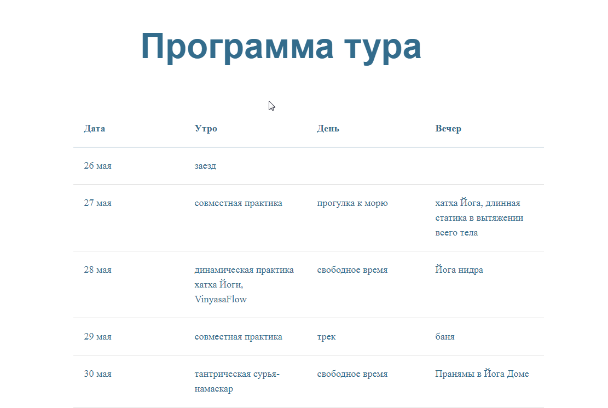Screen dimensions: 608x408
Task: Click the "Программа тура" page heading
Action: (x=281, y=47)
